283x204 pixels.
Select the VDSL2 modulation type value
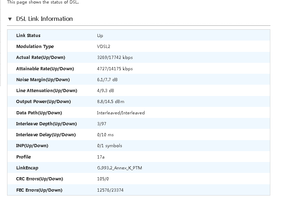coord(104,47)
